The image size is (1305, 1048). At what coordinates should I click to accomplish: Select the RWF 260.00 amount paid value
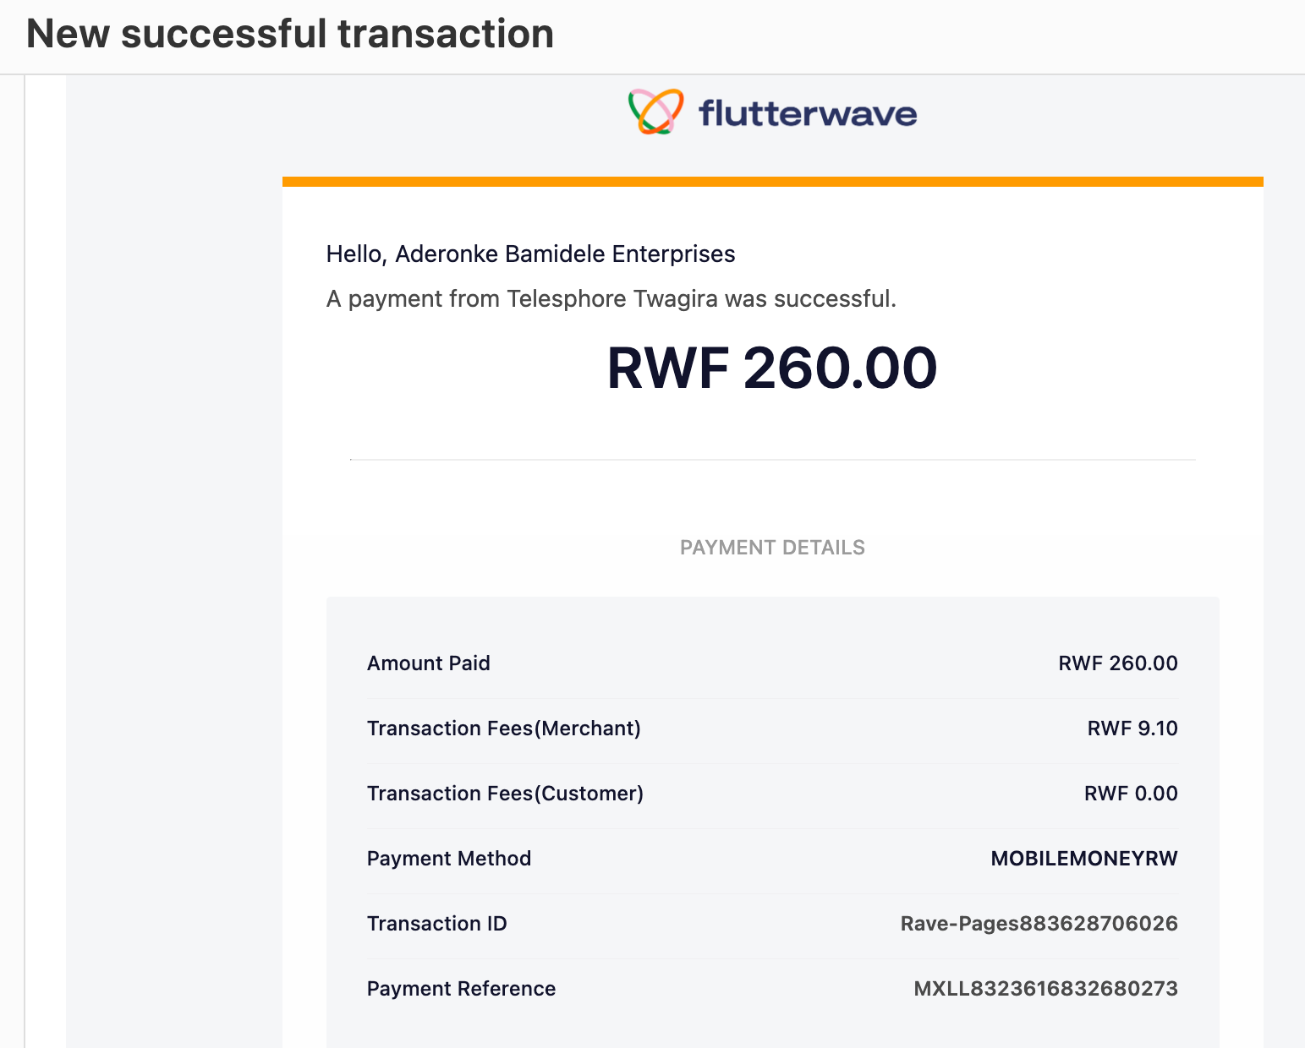(1118, 663)
